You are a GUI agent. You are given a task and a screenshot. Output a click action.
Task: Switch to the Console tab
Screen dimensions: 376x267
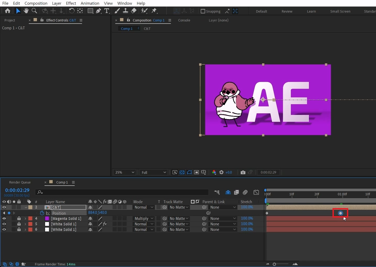(x=184, y=20)
